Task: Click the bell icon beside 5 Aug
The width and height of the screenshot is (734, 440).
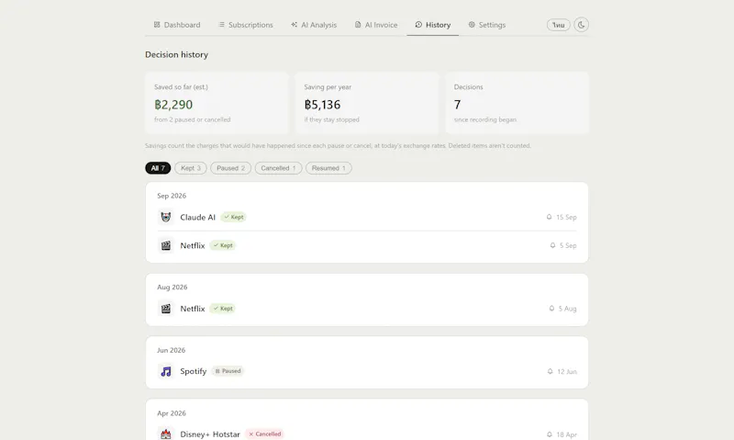Action: coord(552,309)
